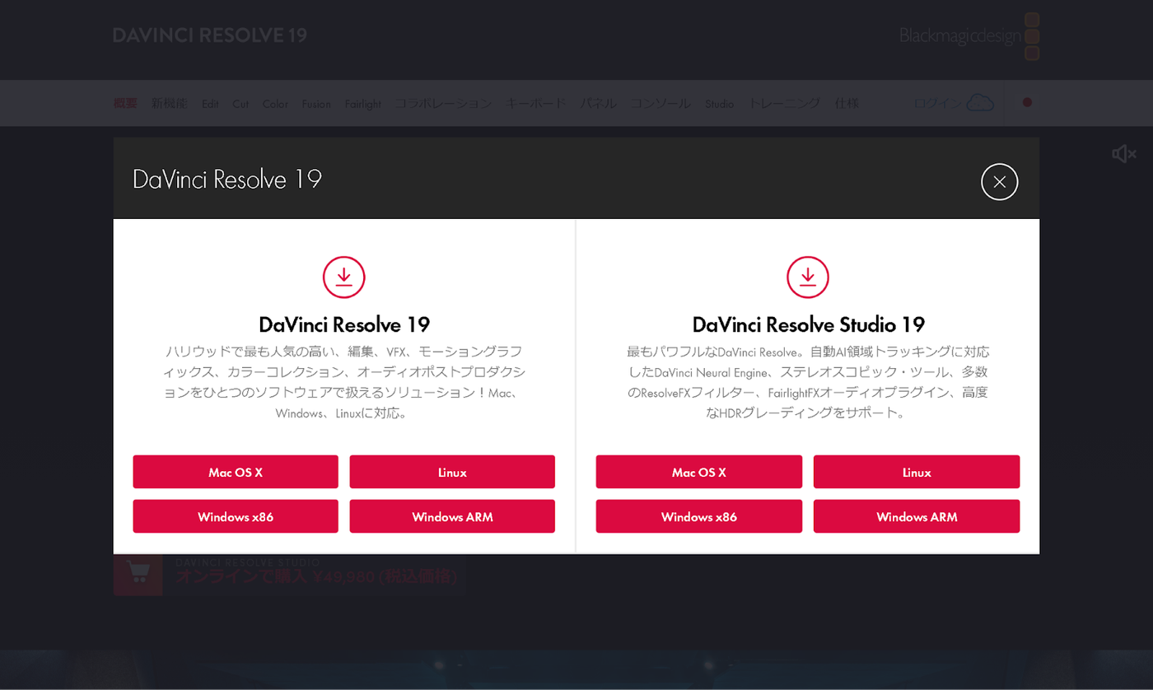Download Resolve Studio 19 for Mac OS X
This screenshot has width=1153, height=690.
pos(699,473)
